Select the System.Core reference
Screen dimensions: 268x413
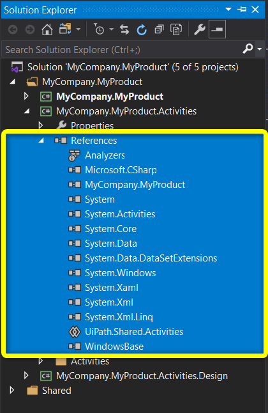point(111,229)
